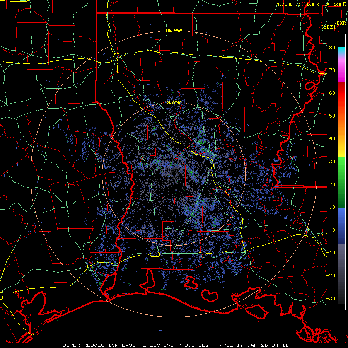Click the 50 NMI range ring label
This screenshot has width=348, height=348.
(x=174, y=102)
